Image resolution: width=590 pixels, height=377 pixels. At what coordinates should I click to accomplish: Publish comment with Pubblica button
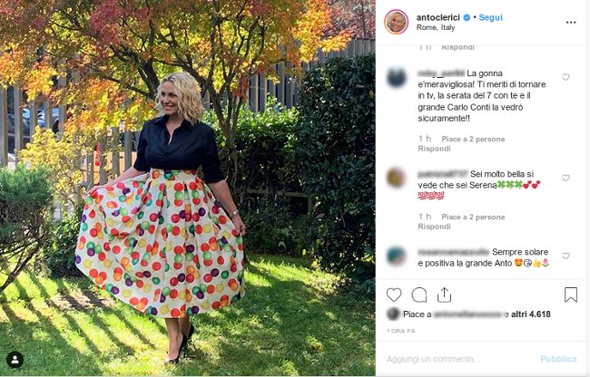coord(558,360)
